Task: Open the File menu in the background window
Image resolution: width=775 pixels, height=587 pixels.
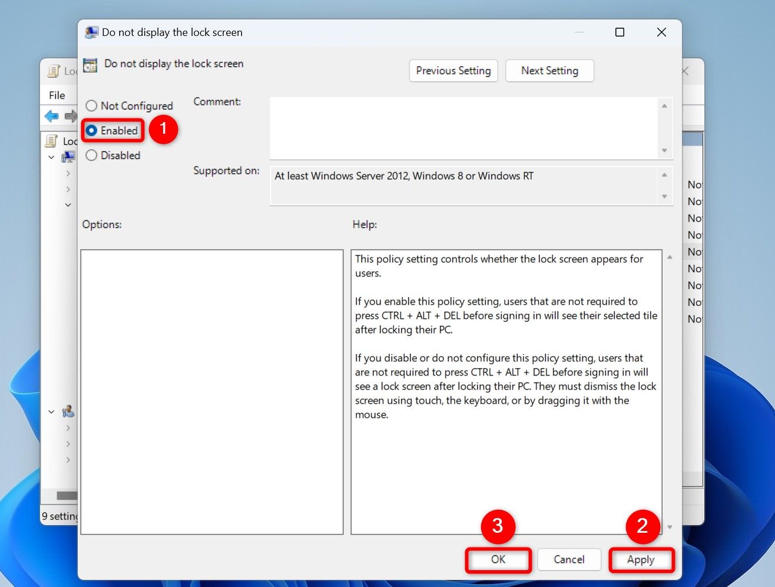Action: pos(57,95)
